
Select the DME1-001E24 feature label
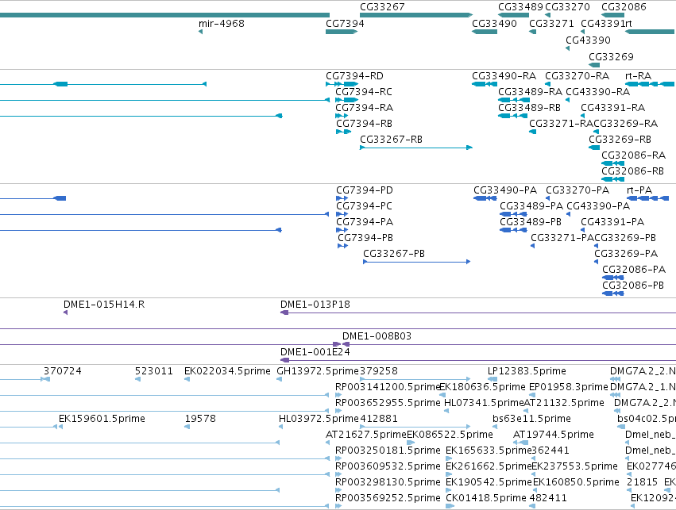click(315, 352)
